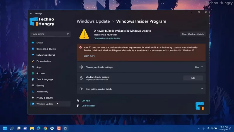Viewport: 234px width, 132px height.
Task: Click Open Windows Update button
Action: point(193,34)
